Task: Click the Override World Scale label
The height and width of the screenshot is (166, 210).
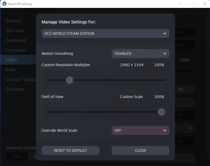Action: pyautogui.click(x=59, y=130)
